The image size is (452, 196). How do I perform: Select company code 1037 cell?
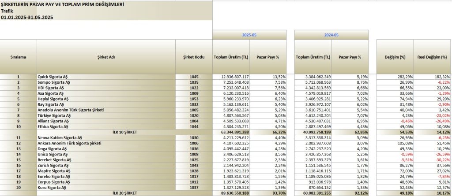pos(194,187)
